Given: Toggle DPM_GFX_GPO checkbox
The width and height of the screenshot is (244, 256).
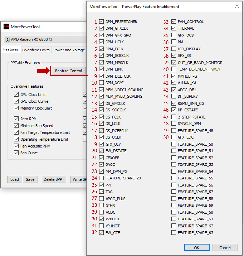Looking at the screenshot, I should pos(101,35).
